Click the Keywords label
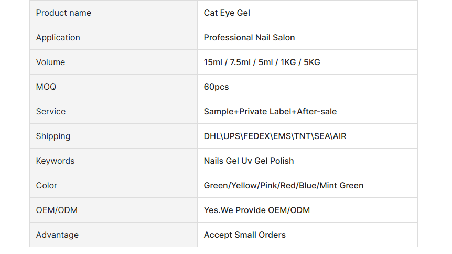 pyautogui.click(x=55, y=161)
